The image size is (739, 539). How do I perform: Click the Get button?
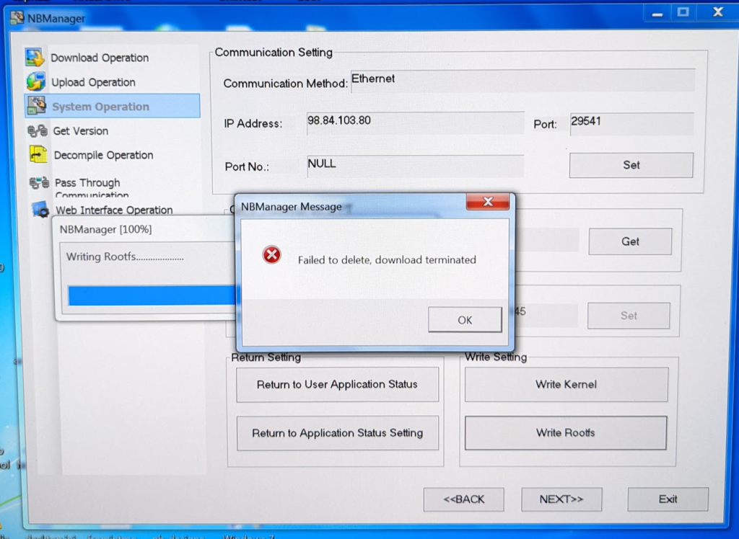pyautogui.click(x=630, y=241)
